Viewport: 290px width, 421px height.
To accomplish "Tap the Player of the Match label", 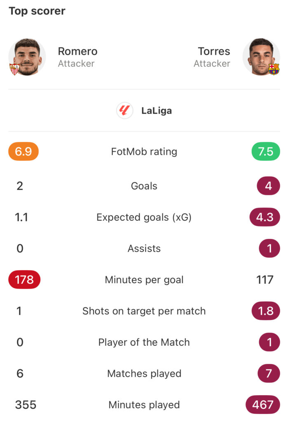I will tap(144, 342).
